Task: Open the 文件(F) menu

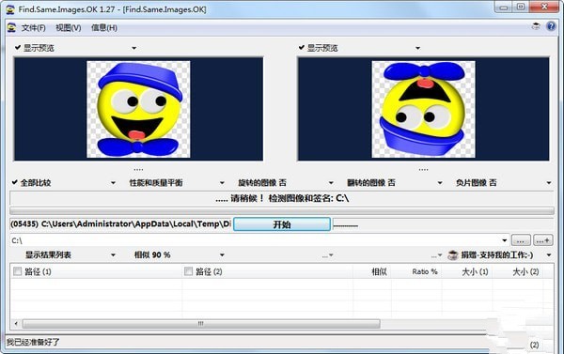Action: point(34,27)
